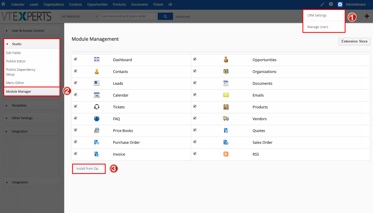Open the settings gear icon
This screenshot has height=213, width=373.
(x=340, y=4)
